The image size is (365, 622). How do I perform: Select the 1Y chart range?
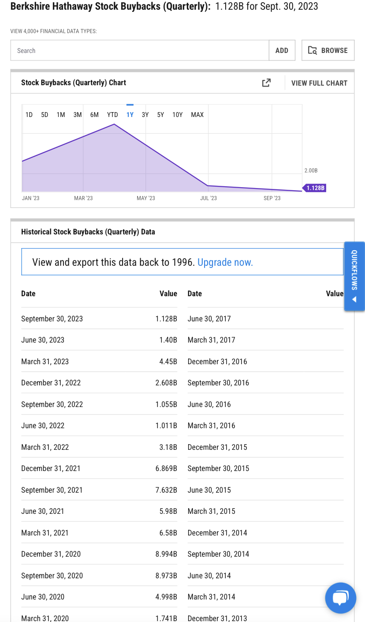coord(130,115)
